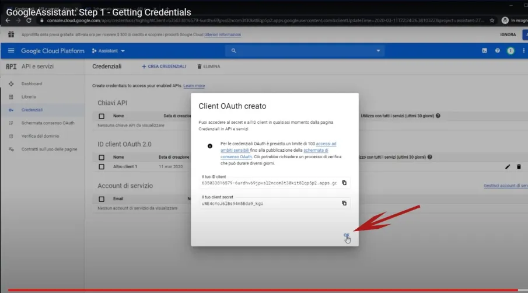
Task: Click the Libreria sidebar icon
Action: click(11, 97)
